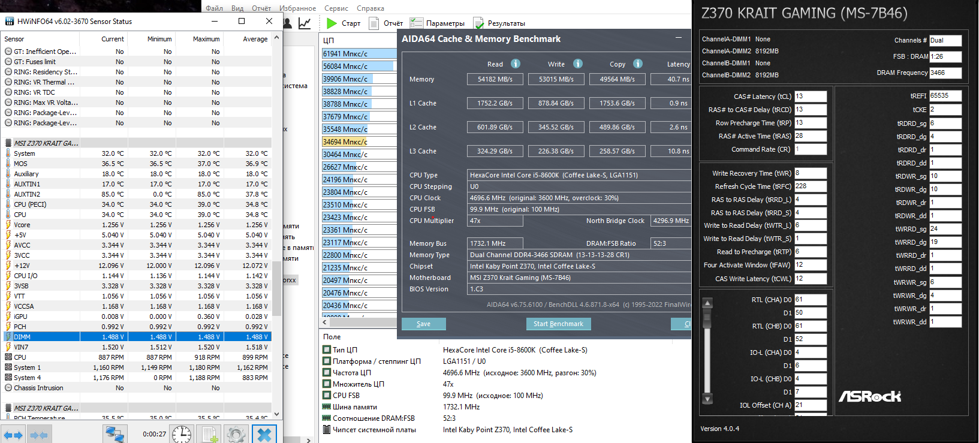Click the Current column header in HWiNFO
Image resolution: width=979 pixels, height=443 pixels.
point(113,39)
